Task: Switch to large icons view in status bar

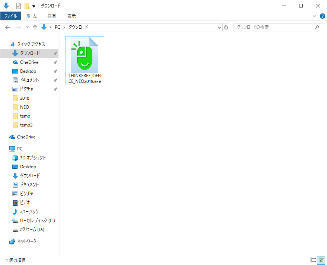Action: (321, 260)
